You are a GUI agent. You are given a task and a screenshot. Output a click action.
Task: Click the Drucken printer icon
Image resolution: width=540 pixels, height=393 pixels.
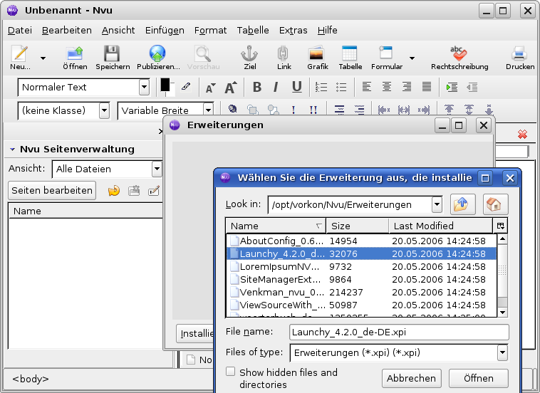coord(519,53)
